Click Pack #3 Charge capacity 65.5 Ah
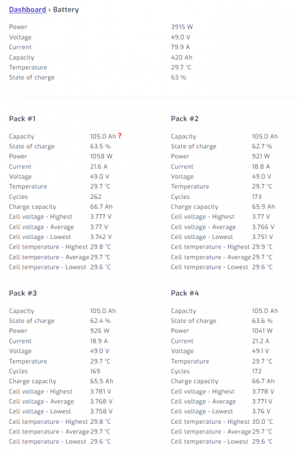The image size is (298, 456). tap(102, 381)
